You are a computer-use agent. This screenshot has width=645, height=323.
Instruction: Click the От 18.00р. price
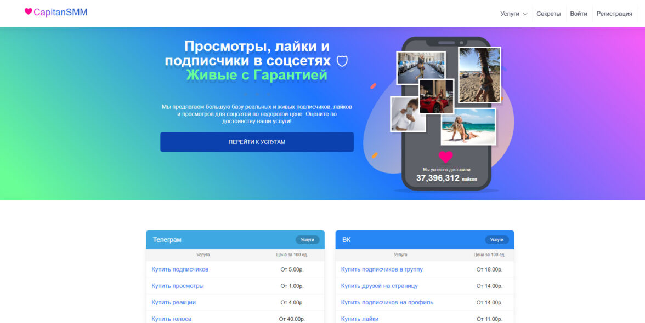[489, 270]
